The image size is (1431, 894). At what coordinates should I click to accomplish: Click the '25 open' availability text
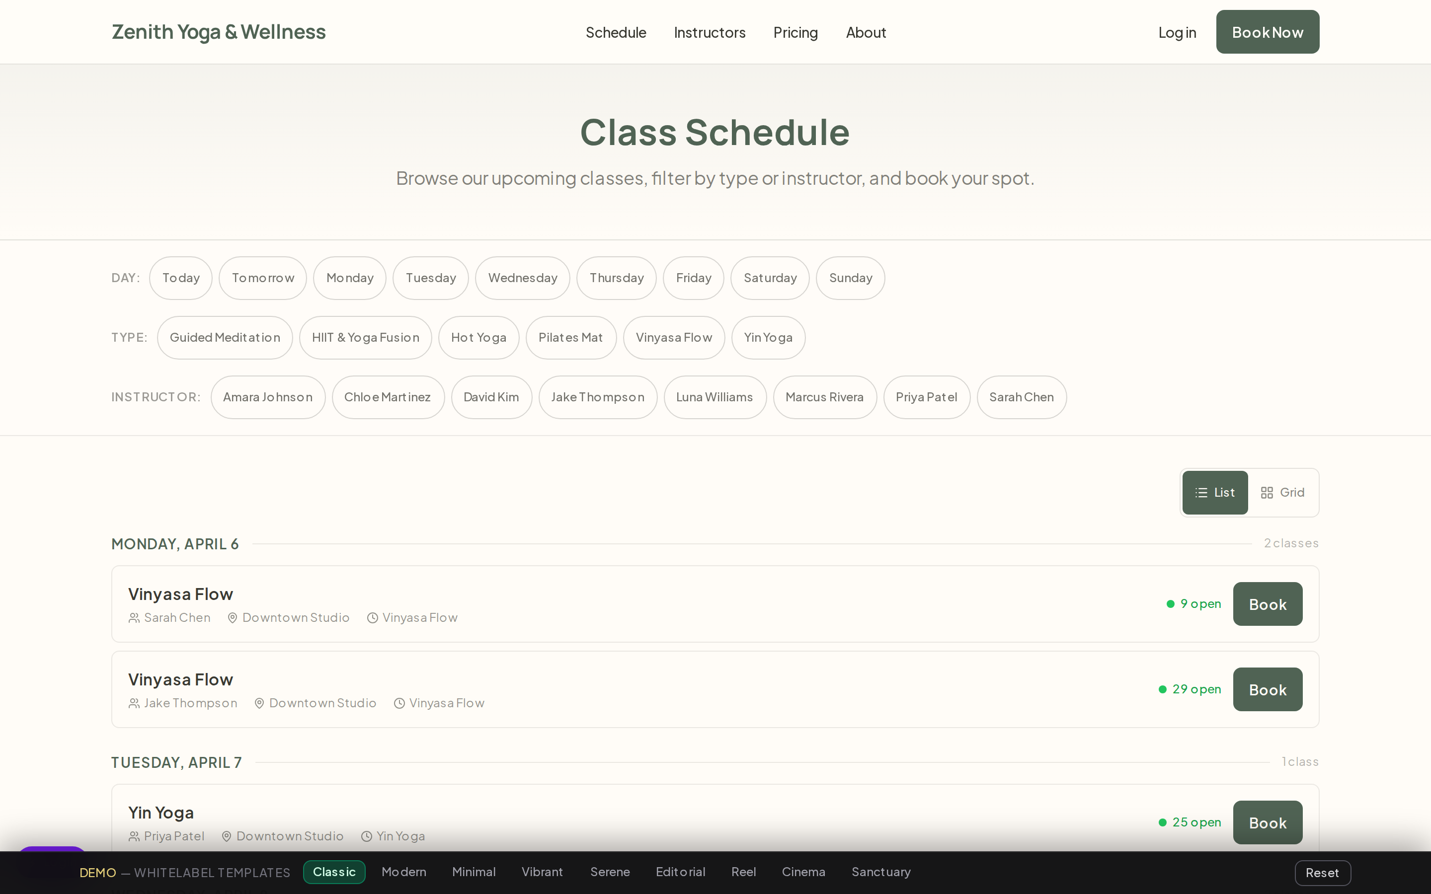(1196, 822)
